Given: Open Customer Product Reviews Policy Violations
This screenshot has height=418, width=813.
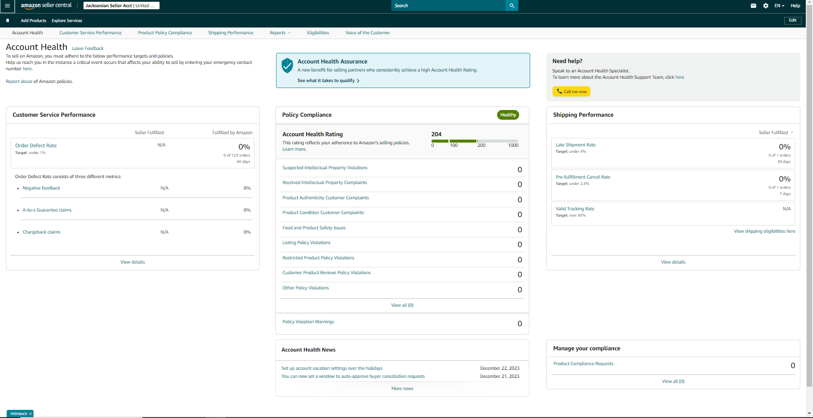Looking at the screenshot, I should (326, 272).
